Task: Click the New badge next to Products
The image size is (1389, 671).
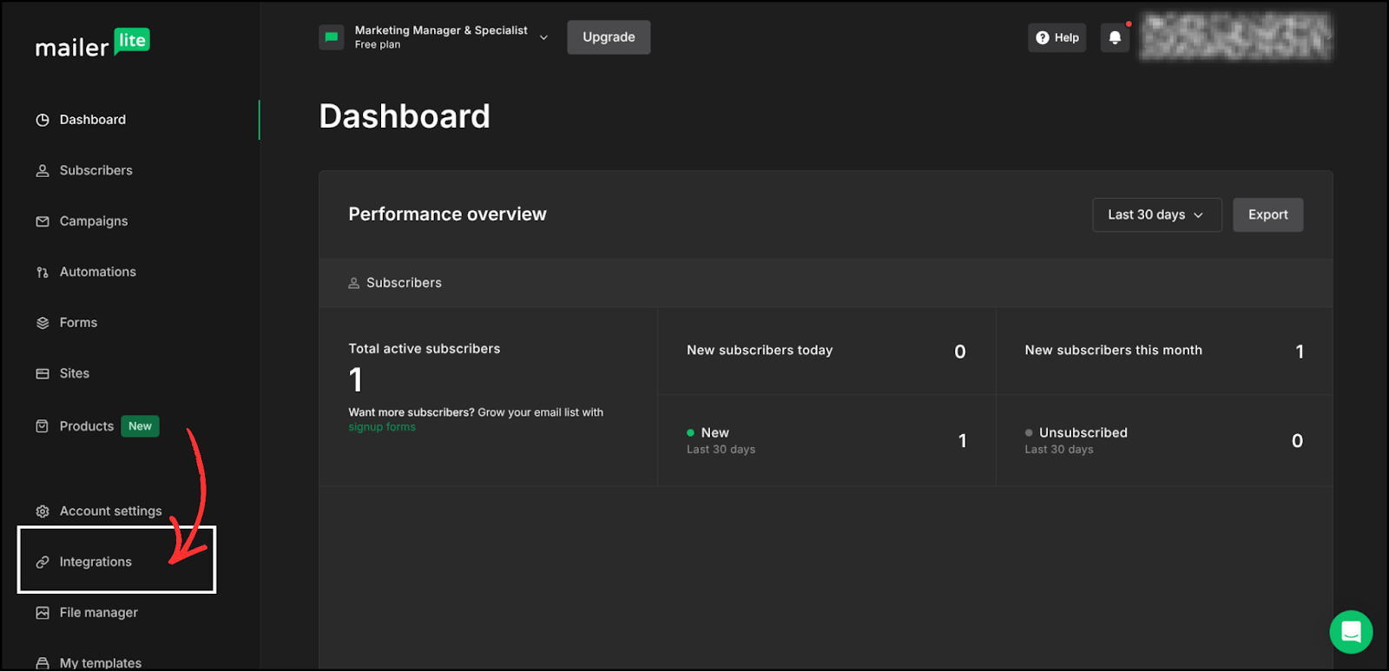Action: [x=140, y=426]
